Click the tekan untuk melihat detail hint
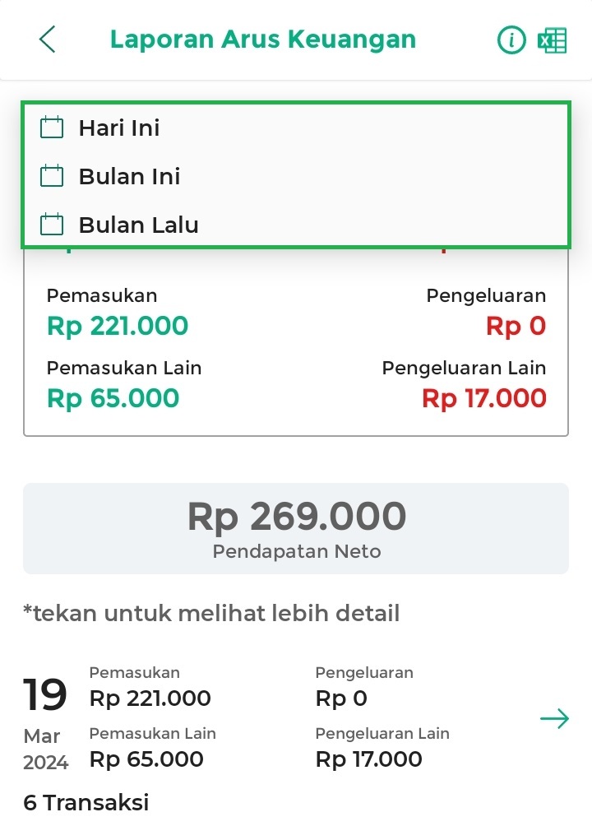The image size is (592, 826). tap(211, 613)
